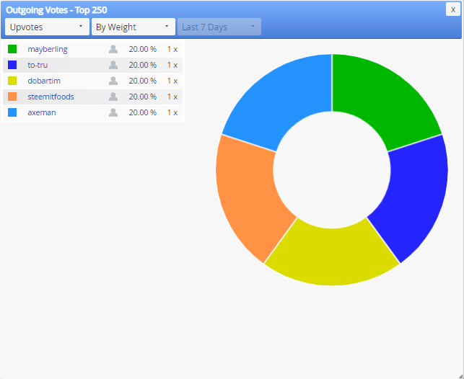Click the 1 x count in axeman row
Viewport: 464px width, 379px height.
(x=172, y=112)
